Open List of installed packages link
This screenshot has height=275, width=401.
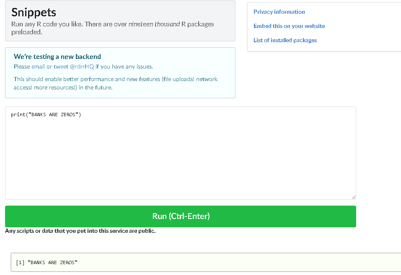click(285, 40)
